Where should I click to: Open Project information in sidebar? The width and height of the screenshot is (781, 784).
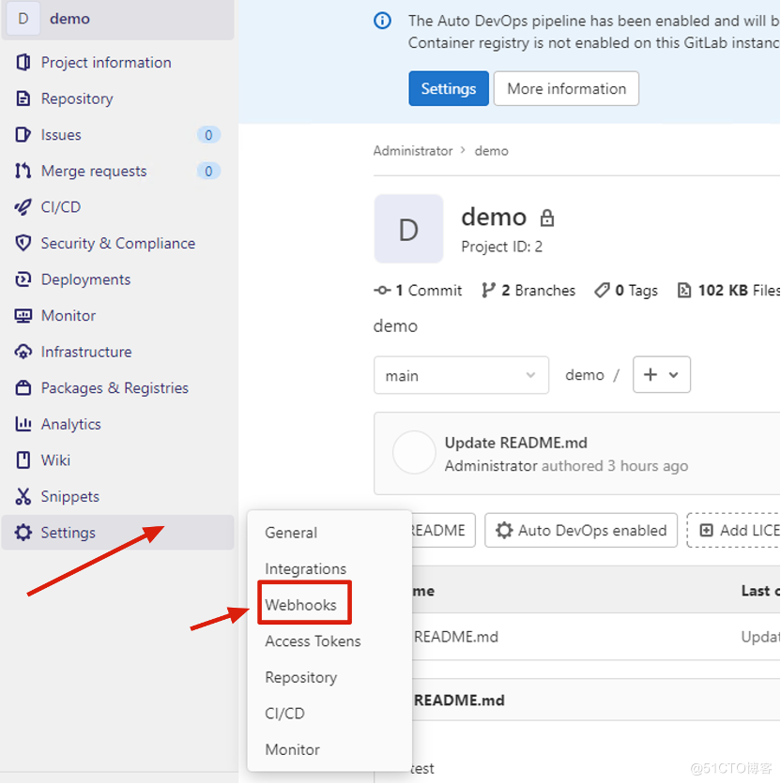[117, 63]
